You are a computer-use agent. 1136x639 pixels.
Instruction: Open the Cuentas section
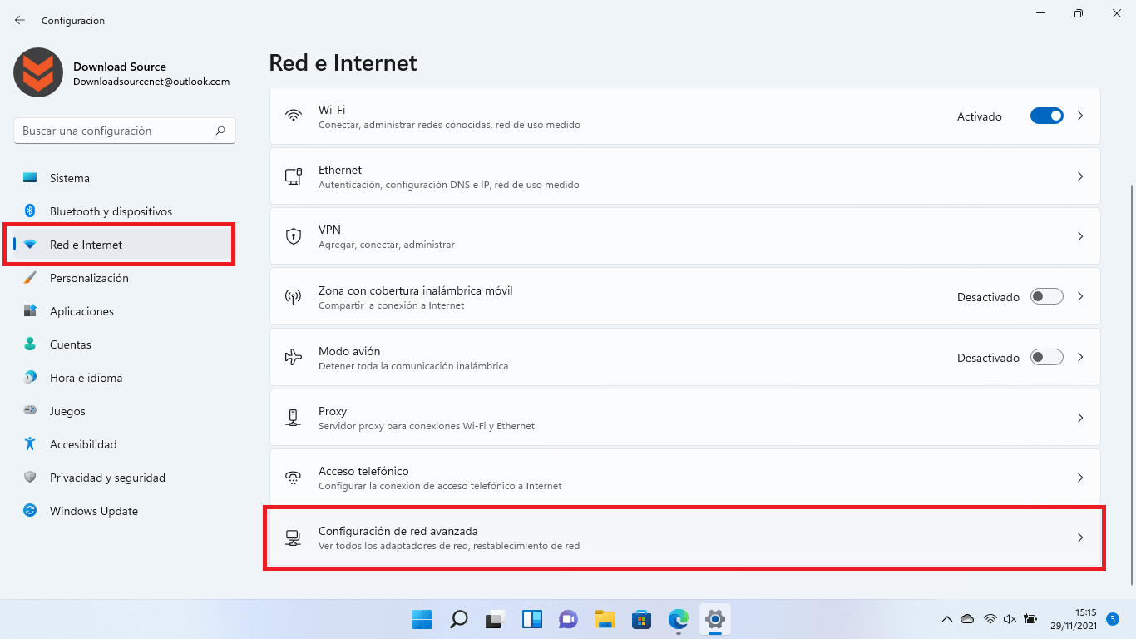123,344
